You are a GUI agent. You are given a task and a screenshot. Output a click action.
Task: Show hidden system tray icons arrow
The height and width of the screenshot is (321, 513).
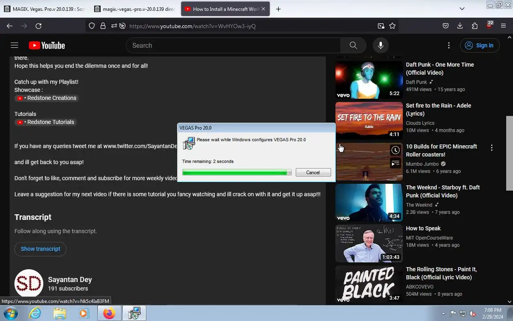[x=443, y=313]
